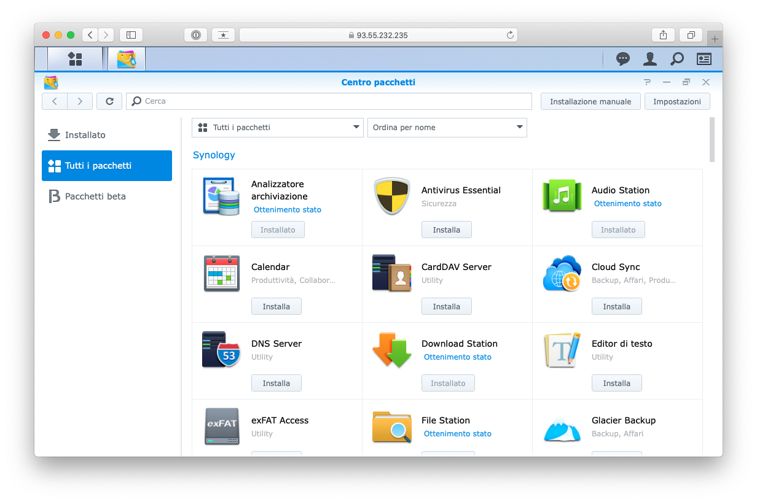This screenshot has height=502, width=757.
Task: Select Tutti i pacchetti in the sidebar
Action: [107, 166]
